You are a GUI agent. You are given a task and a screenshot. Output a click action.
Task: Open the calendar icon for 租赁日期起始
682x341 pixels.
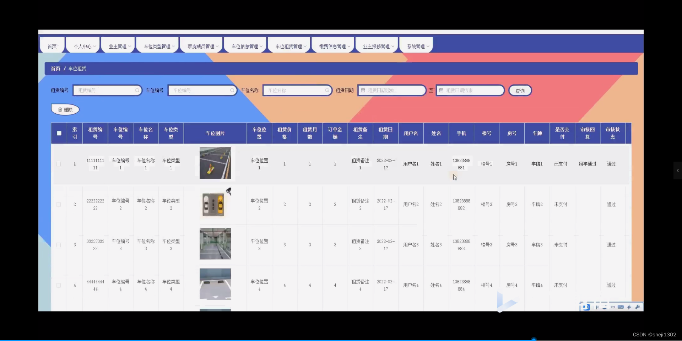click(363, 90)
